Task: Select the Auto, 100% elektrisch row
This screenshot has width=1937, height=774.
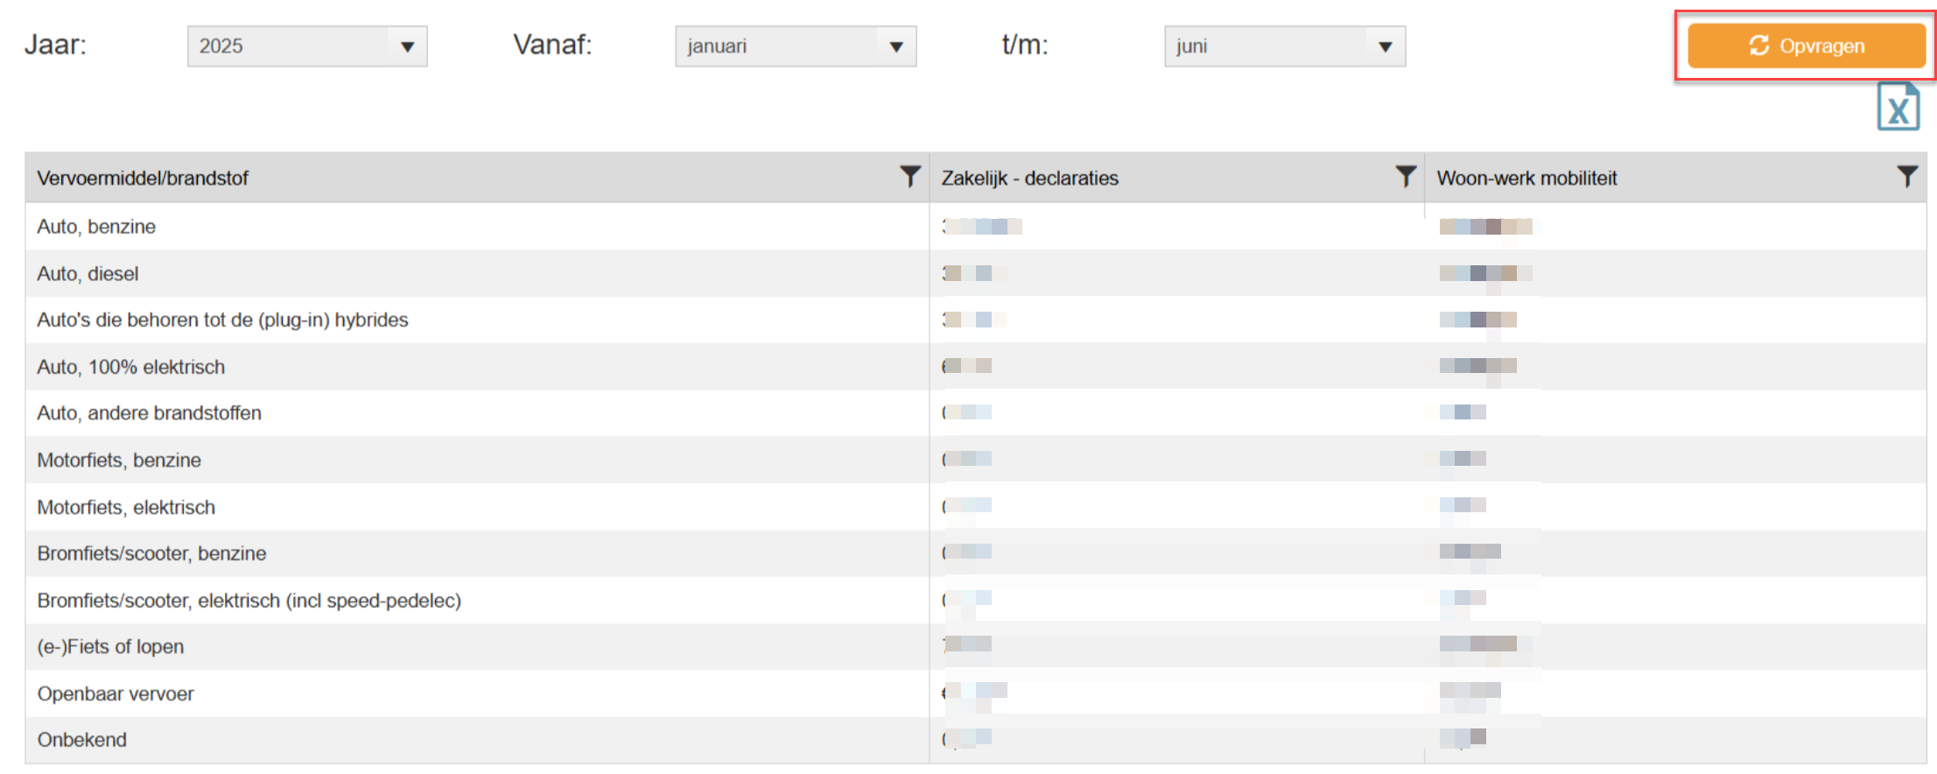Action: click(976, 367)
